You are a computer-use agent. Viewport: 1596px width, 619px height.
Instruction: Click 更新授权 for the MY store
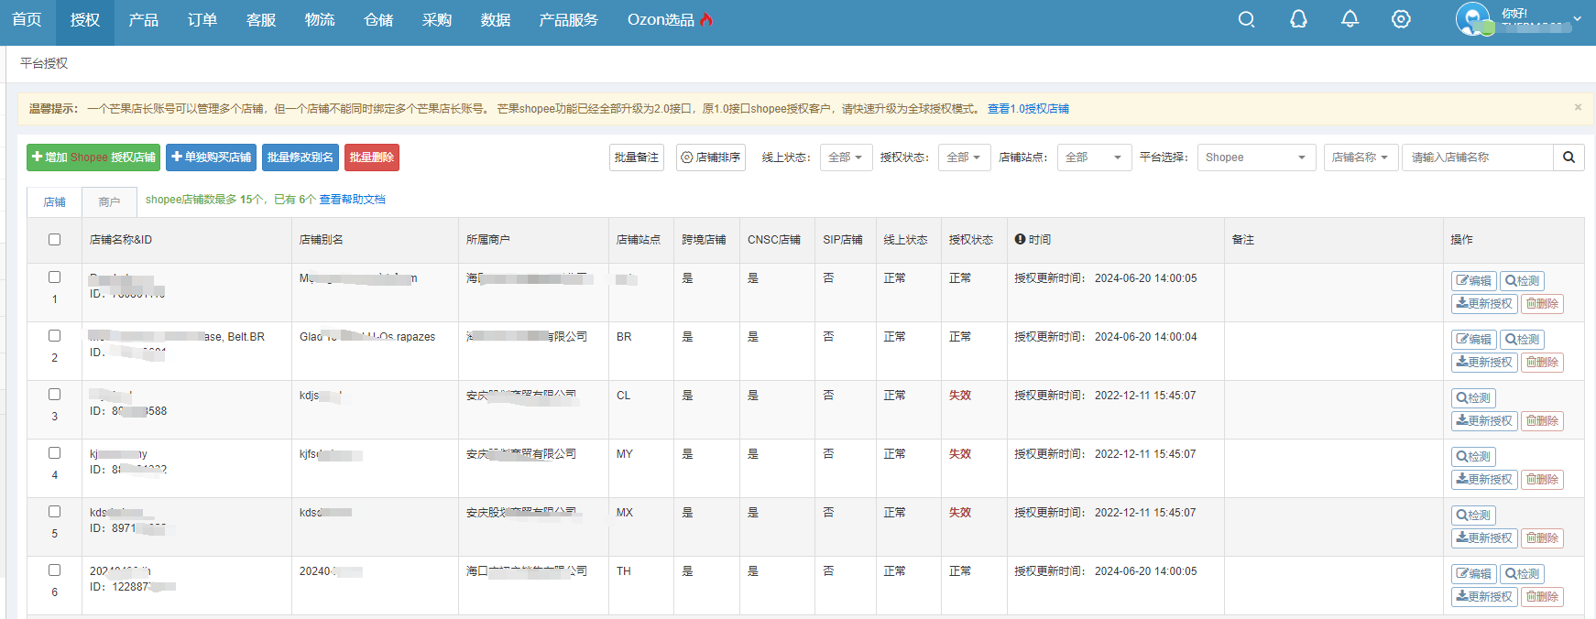pyautogui.click(x=1484, y=480)
